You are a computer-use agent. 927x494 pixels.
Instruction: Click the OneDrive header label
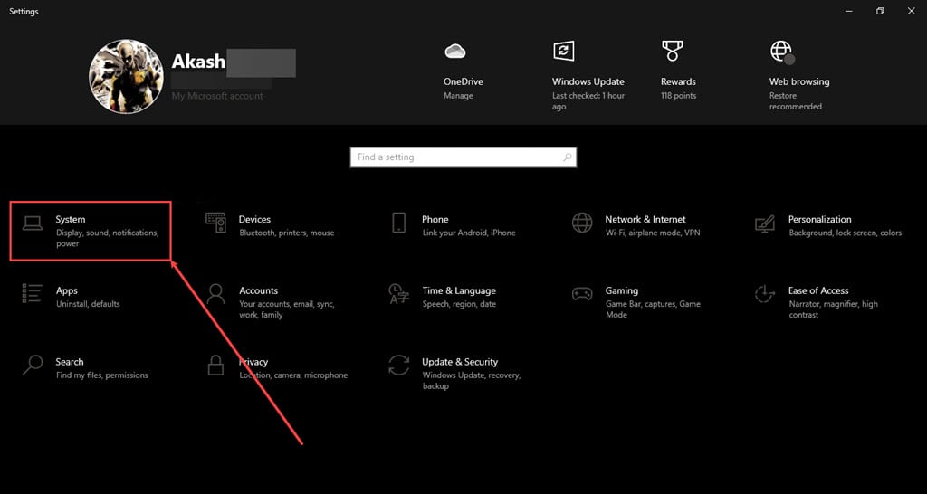463,81
